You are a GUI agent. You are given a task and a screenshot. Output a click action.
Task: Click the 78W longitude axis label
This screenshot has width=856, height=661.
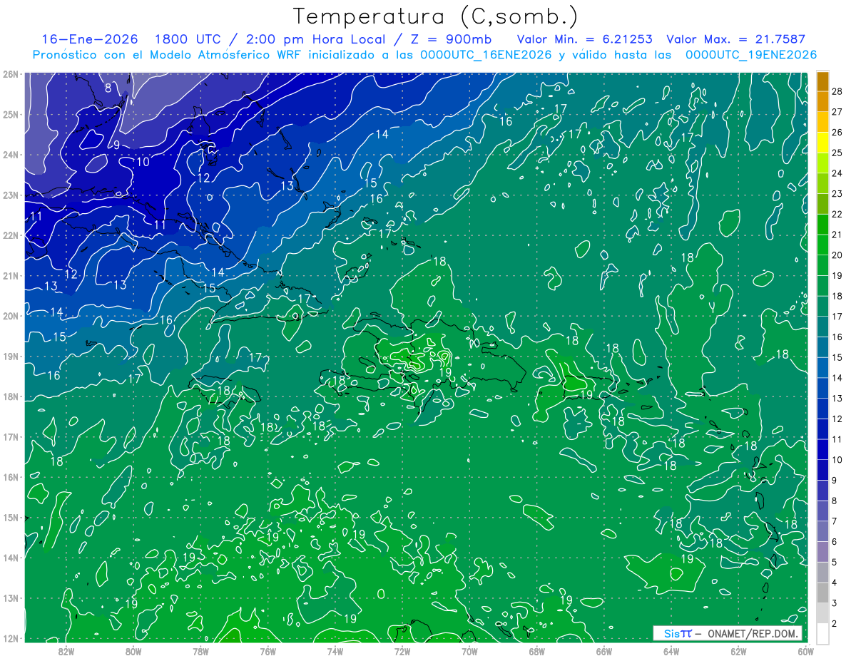pyautogui.click(x=200, y=650)
